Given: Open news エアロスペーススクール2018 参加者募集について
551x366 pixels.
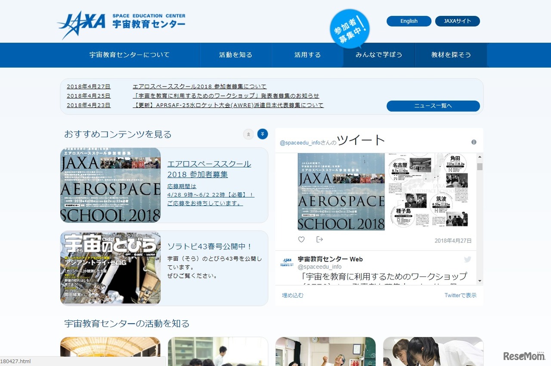Looking at the screenshot, I should pos(200,86).
